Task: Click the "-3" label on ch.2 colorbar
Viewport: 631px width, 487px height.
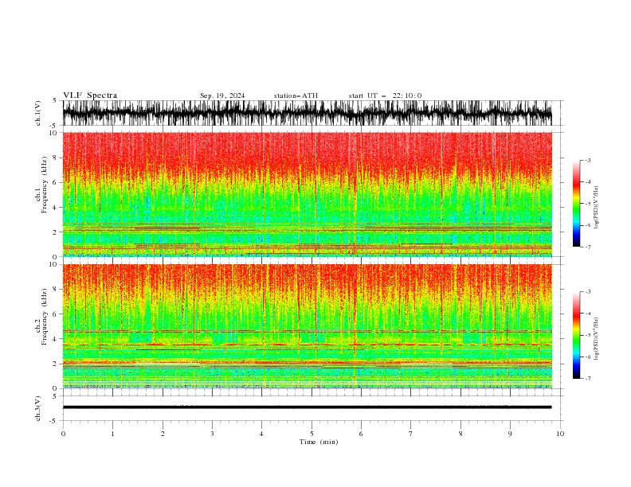Action: (x=588, y=292)
